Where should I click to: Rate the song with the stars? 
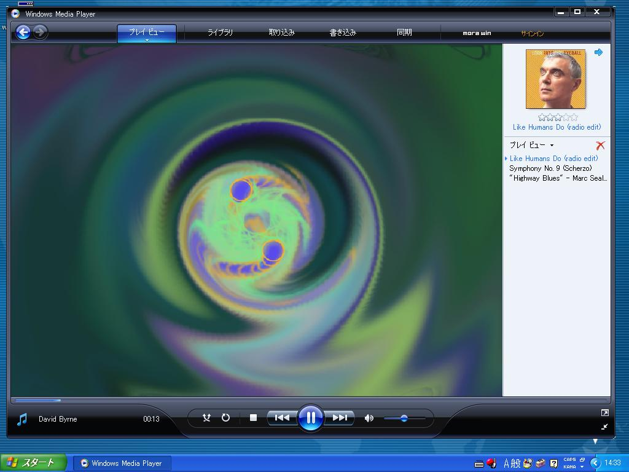coord(558,117)
